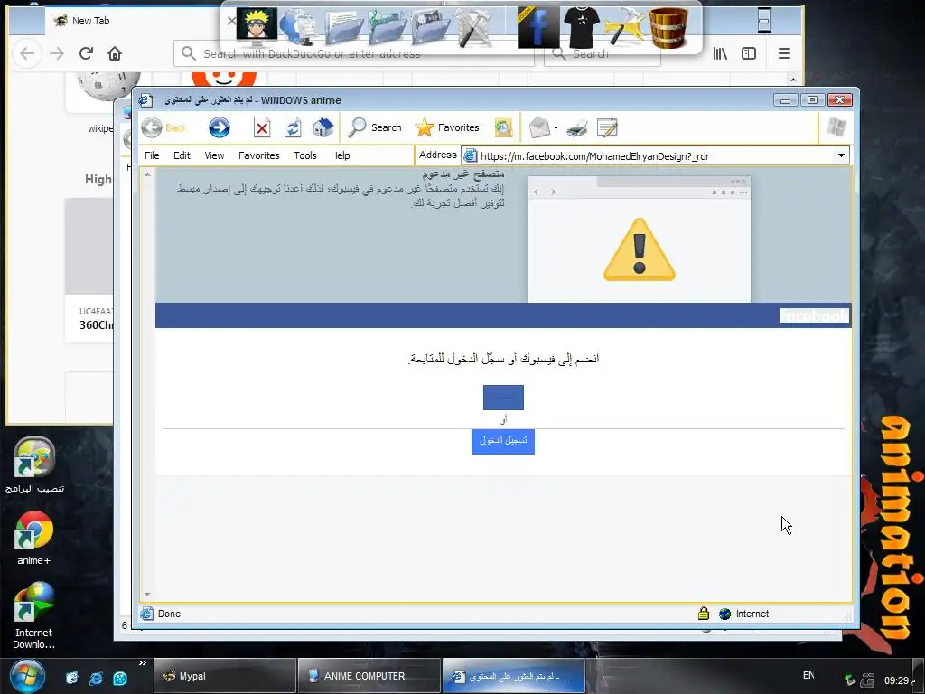Go to IE home page icon

[x=322, y=127]
